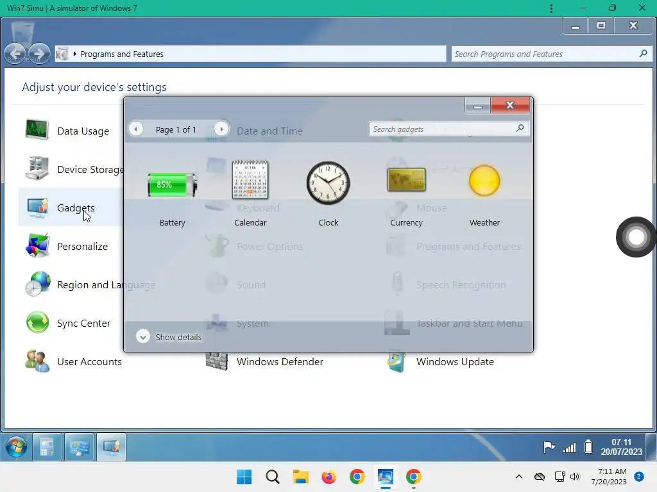Click the volume tray icon
657x492 pixels.
coord(575,477)
